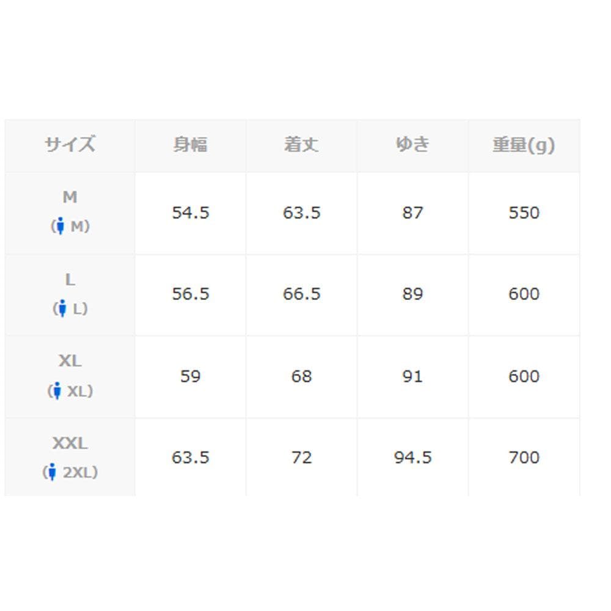This screenshot has height=611, width=611.
Task: Select the 身幅 column header
Action: (190, 145)
